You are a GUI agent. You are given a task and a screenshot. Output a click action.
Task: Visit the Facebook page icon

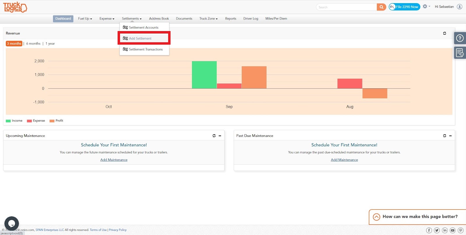pyautogui.click(x=429, y=230)
